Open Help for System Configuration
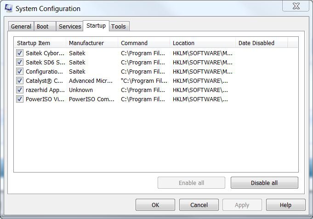The image size is (313, 219). (285, 205)
